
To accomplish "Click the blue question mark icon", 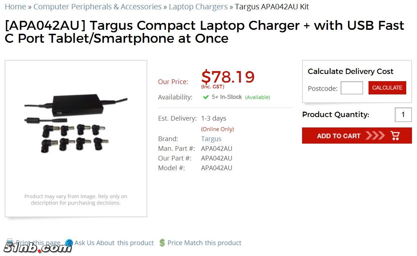I will point(69,243).
